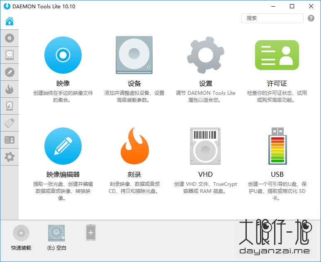Open Images section in the sidebar
321x262 pixels.
pyautogui.click(x=10, y=38)
